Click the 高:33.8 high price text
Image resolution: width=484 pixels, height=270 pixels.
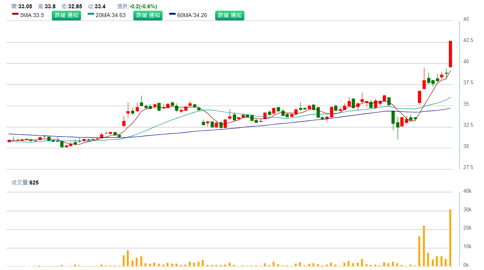[47, 6]
